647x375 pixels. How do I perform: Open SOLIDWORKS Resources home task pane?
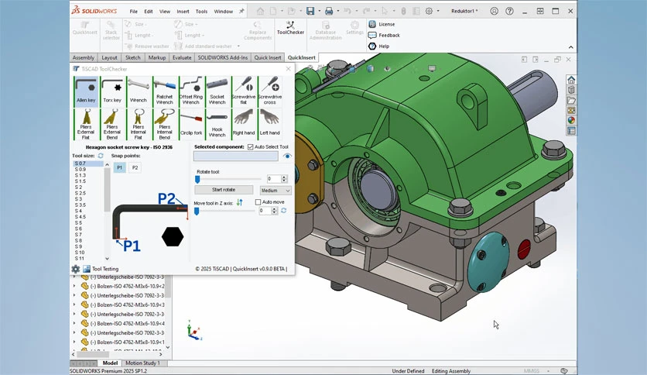(x=571, y=80)
